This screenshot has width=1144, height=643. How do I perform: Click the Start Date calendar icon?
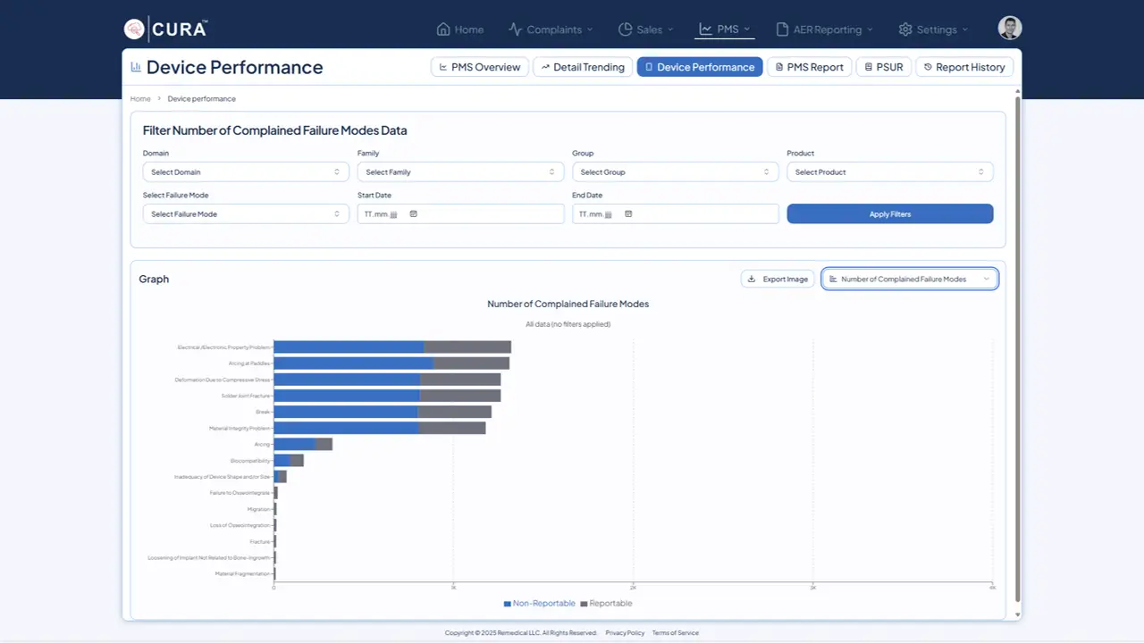pos(413,214)
